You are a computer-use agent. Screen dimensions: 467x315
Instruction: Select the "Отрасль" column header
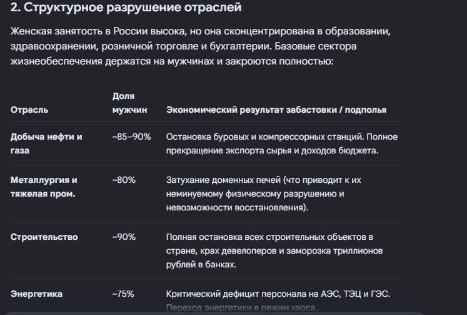pos(29,110)
